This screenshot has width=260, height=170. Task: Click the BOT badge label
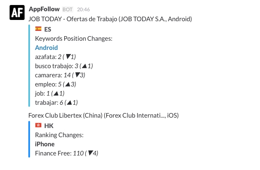pos(68,9)
